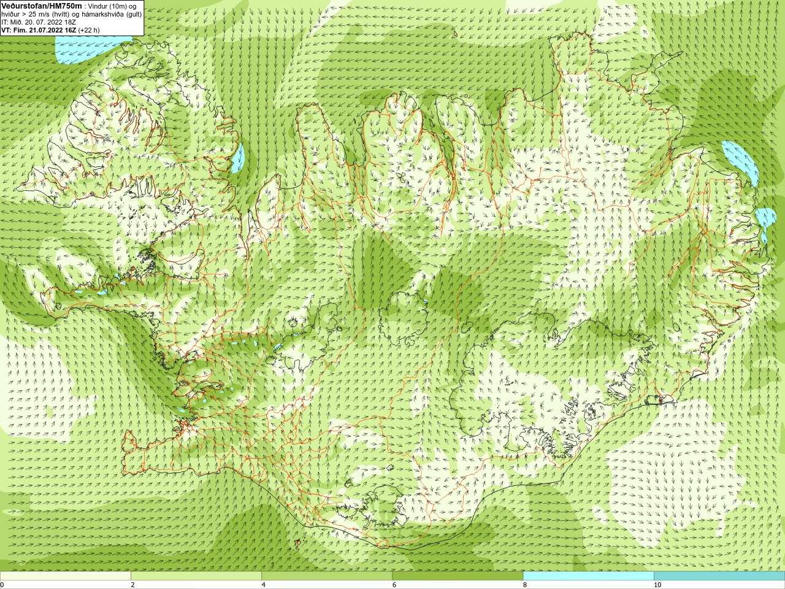Click the '10' label on the color scale
Screen dimensions: 785x589
(x=657, y=585)
